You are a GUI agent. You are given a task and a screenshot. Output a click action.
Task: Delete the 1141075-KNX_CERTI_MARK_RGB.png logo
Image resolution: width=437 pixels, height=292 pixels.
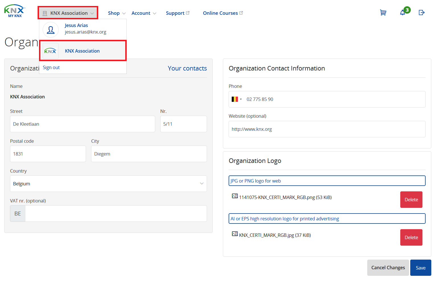click(411, 200)
